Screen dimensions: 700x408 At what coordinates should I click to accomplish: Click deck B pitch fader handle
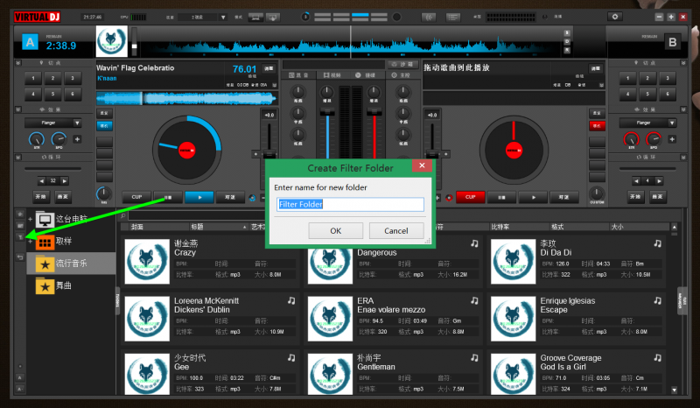(x=432, y=154)
